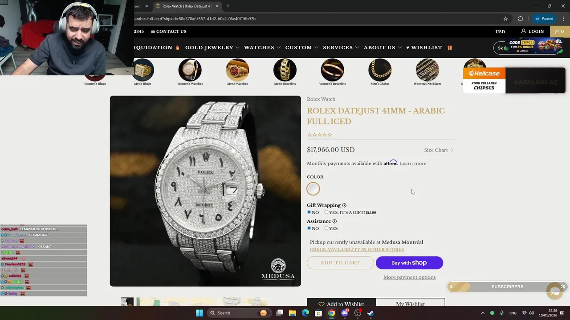Viewport: 570px width, 320px height.
Task: Open the browser extensions puzzle icon
Action: [x=521, y=19]
